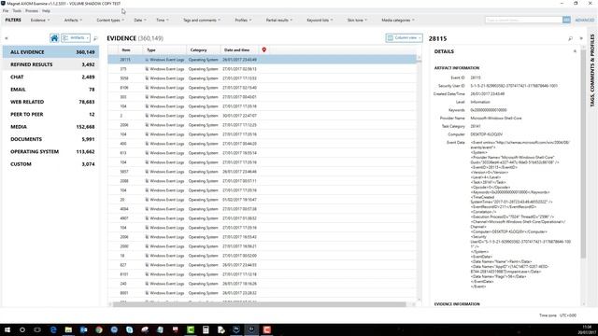Select DOCUMENTS category
The width and height of the screenshot is (598, 336).
(x=50, y=139)
